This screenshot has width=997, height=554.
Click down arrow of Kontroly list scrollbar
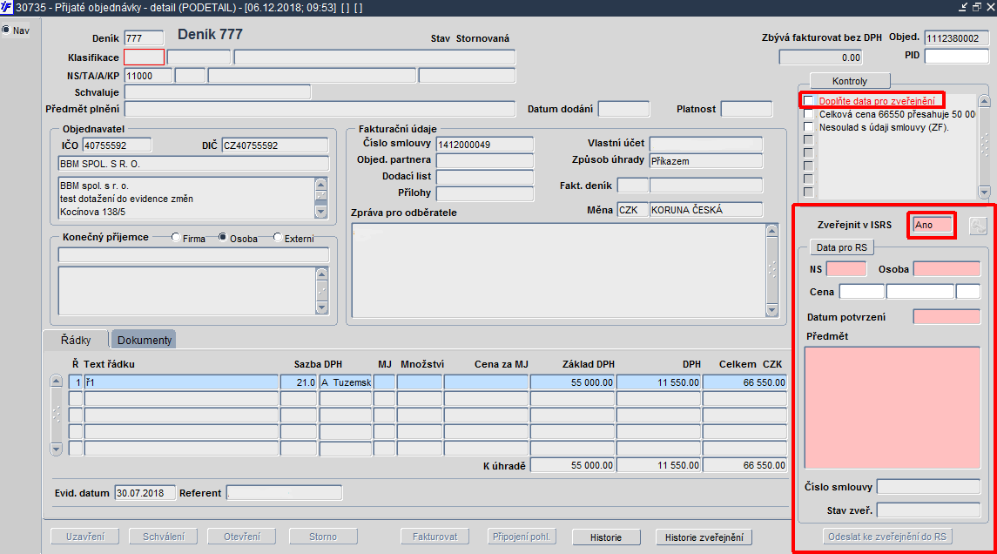[984, 193]
